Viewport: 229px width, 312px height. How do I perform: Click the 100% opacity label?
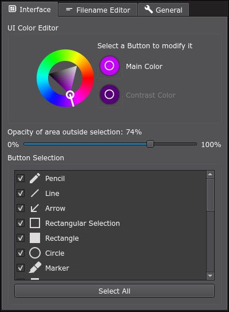click(211, 145)
